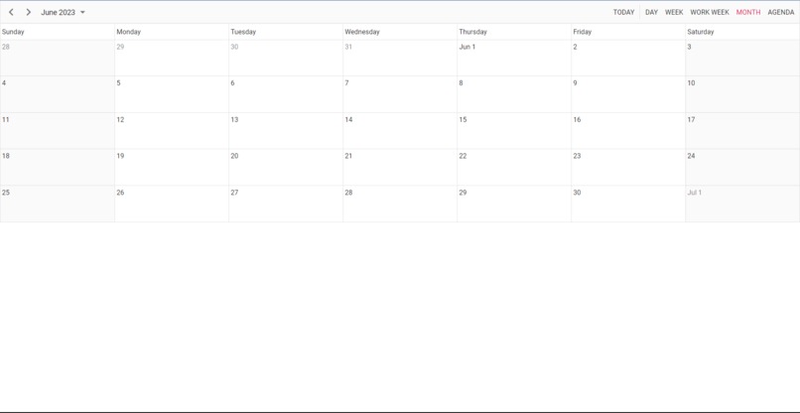Image resolution: width=800 pixels, height=413 pixels.
Task: Select the Jul 1 date cell
Action: [742, 205]
